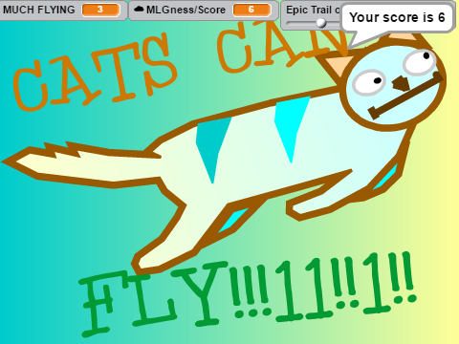This screenshot has height=344, width=459.
Task: Click the Epic Trail slider knob
Action: 321,23
